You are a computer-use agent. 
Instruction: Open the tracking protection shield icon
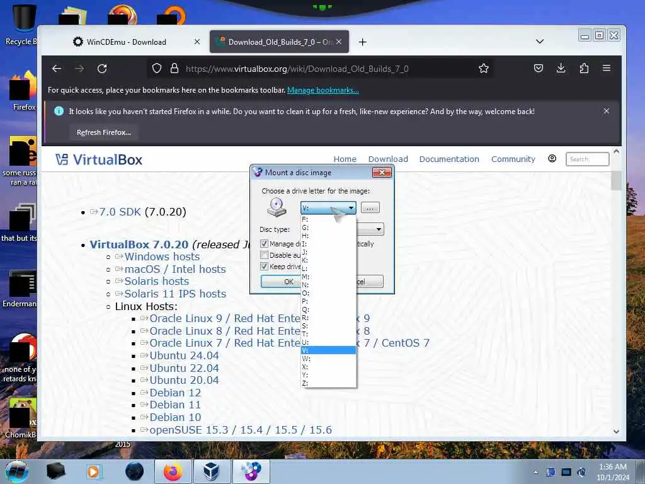pos(157,68)
